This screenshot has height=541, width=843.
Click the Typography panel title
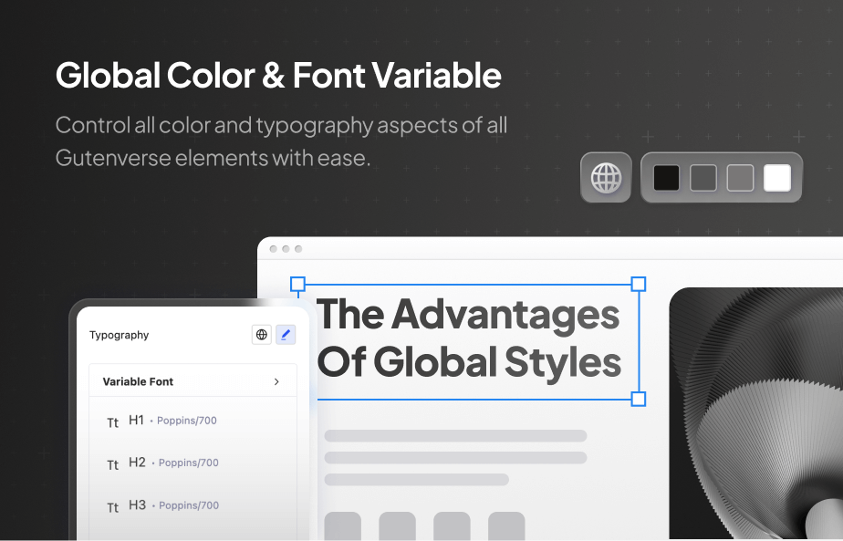pos(119,335)
